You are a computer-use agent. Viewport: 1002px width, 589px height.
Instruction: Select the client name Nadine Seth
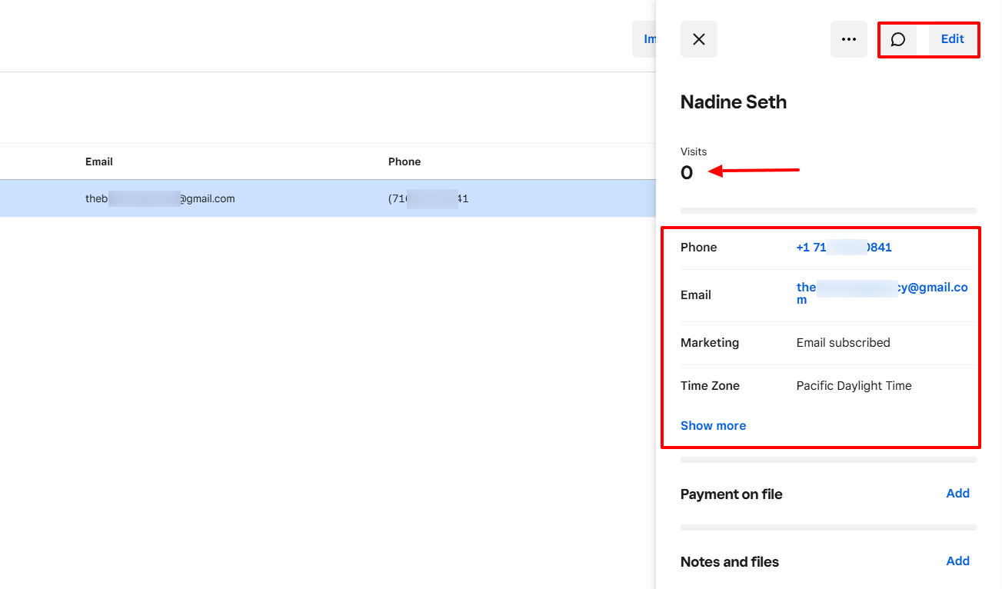733,101
